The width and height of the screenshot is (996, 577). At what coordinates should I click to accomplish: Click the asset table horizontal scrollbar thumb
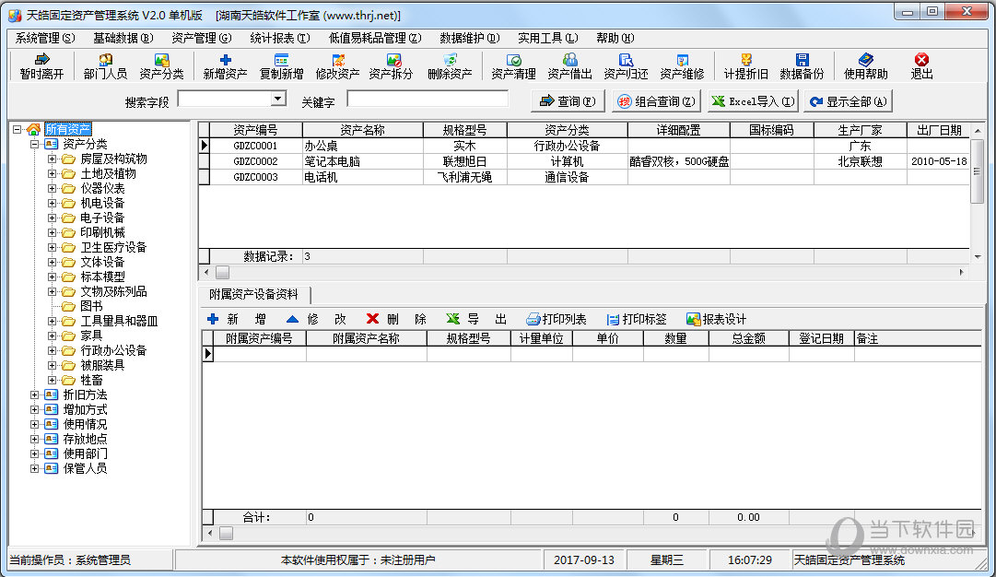(222, 273)
